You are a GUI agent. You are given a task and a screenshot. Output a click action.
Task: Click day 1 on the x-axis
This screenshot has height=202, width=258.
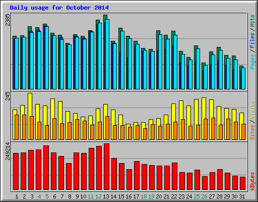tap(17, 196)
